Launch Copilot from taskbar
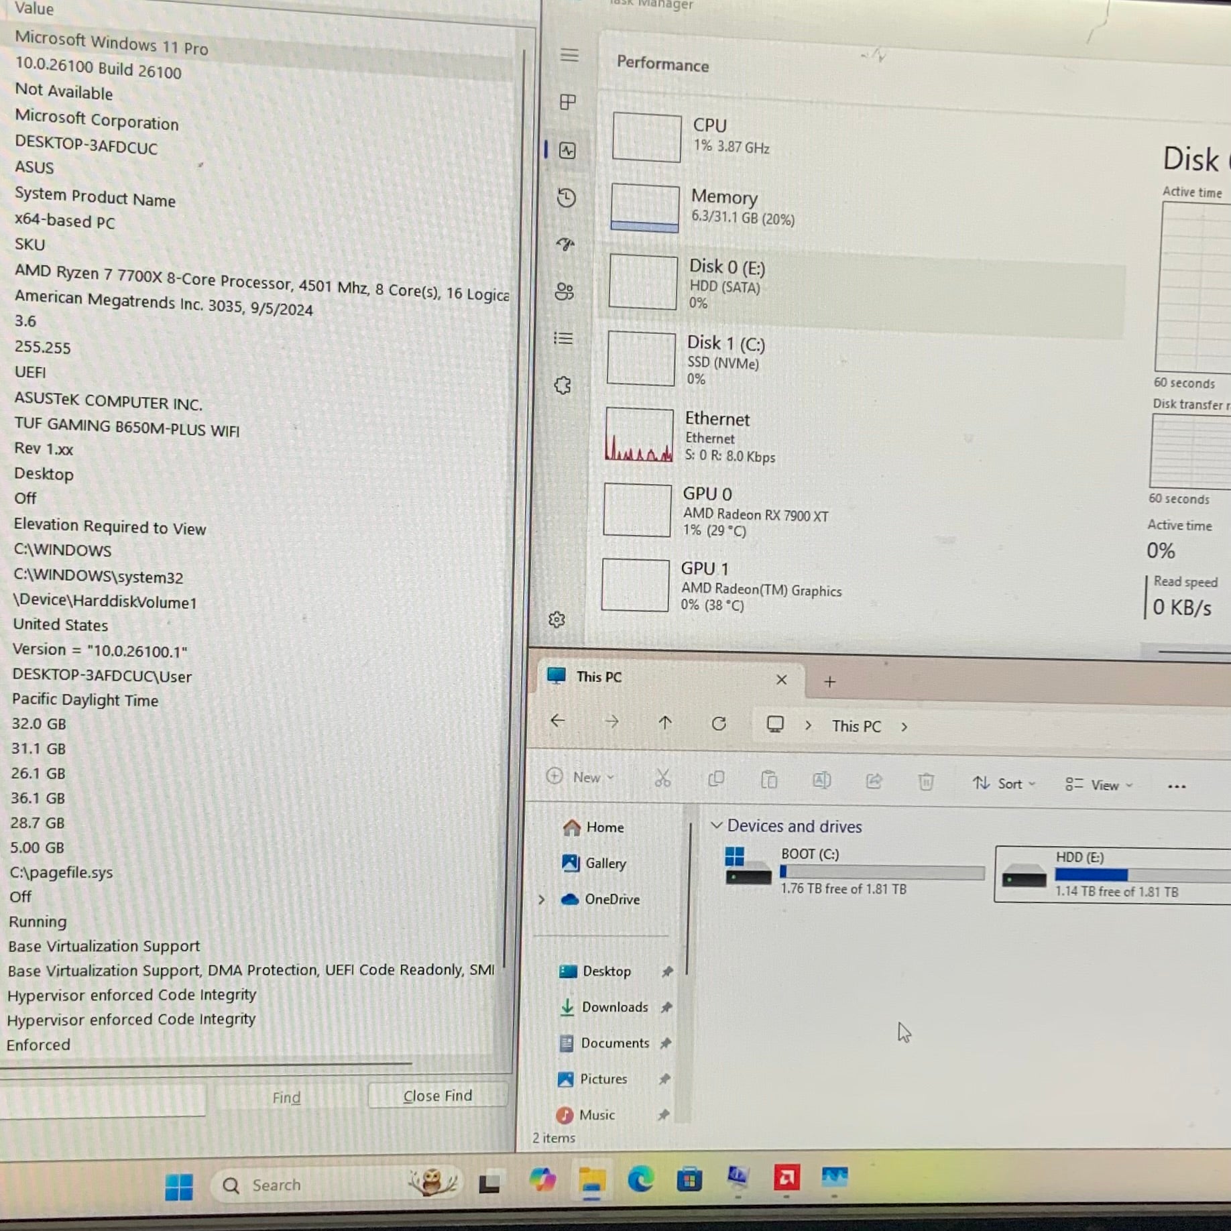1231x1231 pixels. (542, 1180)
